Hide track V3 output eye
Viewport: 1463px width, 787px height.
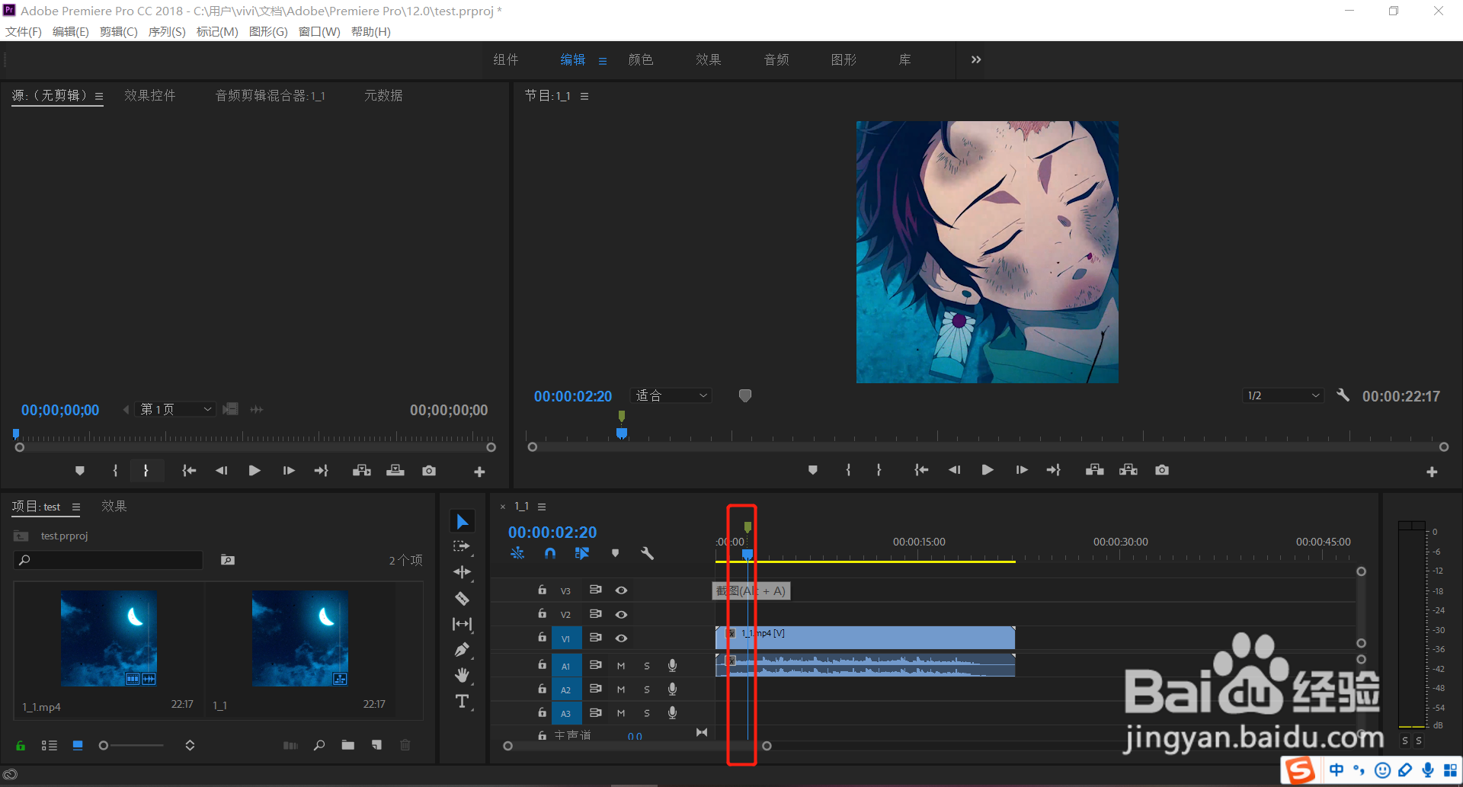(x=621, y=590)
